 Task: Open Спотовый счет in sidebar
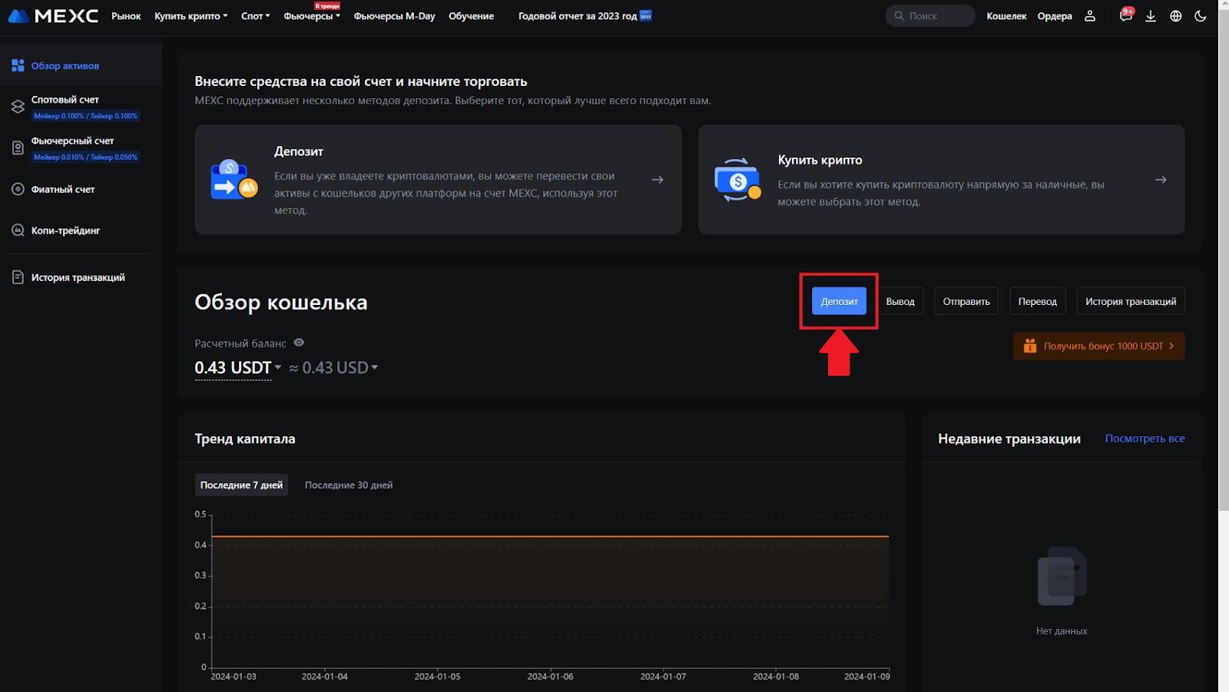click(65, 100)
